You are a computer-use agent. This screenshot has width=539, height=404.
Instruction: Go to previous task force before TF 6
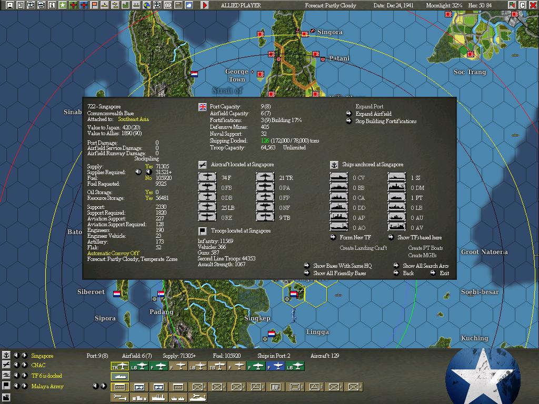(16, 376)
